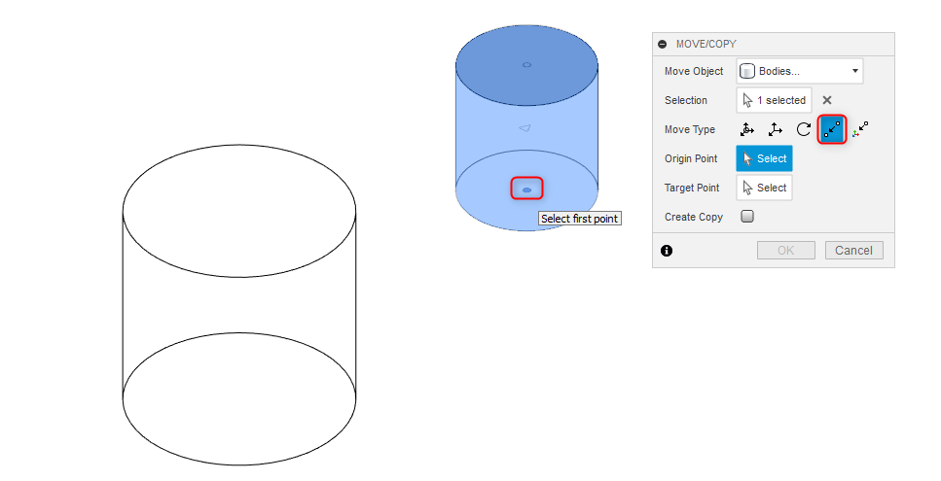Open the info icon in the dialog footer
This screenshot has width=941, height=481.
click(x=667, y=251)
